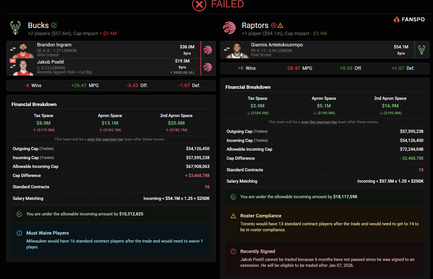Open the Raptors over the cap/non-tax link
The image size is (433, 279).
tap(319, 122)
